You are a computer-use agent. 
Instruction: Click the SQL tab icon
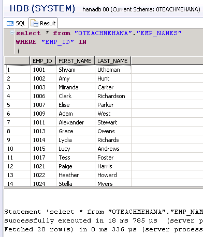10,23
